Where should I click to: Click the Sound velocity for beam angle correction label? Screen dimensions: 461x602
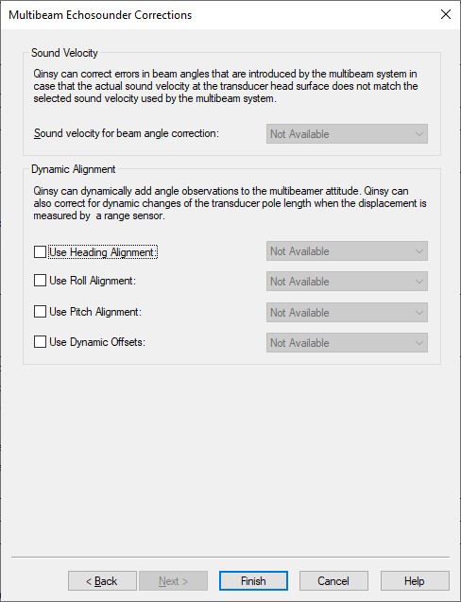coord(127,133)
